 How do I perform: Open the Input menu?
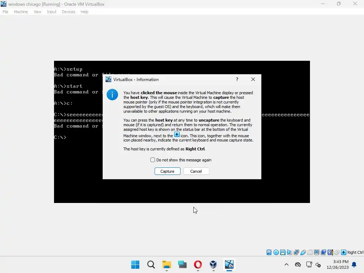52,12
